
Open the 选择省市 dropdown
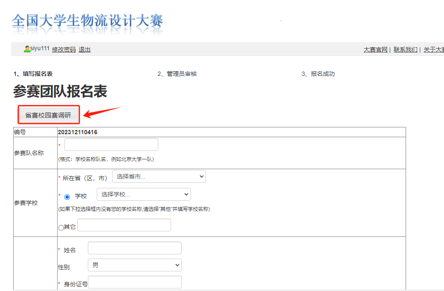159,176
